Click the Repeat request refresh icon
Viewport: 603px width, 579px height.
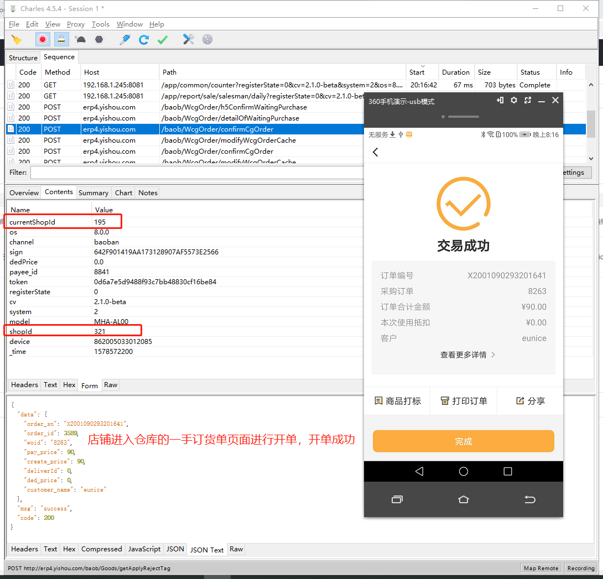[x=144, y=40]
